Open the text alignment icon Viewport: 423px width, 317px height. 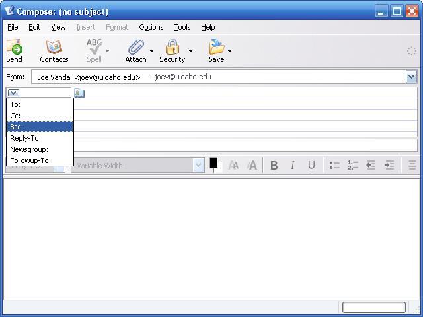[x=412, y=165]
